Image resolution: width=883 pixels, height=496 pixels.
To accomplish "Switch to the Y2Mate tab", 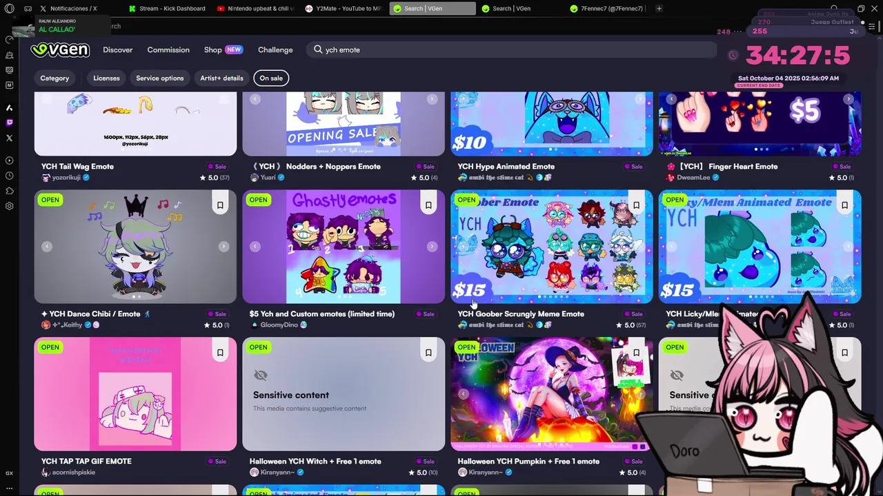I will coord(344,9).
